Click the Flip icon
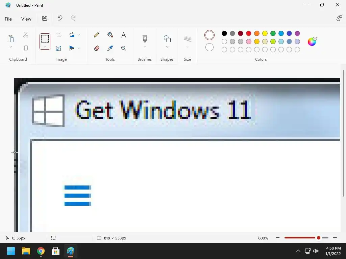The height and width of the screenshot is (259, 346). 72,48
